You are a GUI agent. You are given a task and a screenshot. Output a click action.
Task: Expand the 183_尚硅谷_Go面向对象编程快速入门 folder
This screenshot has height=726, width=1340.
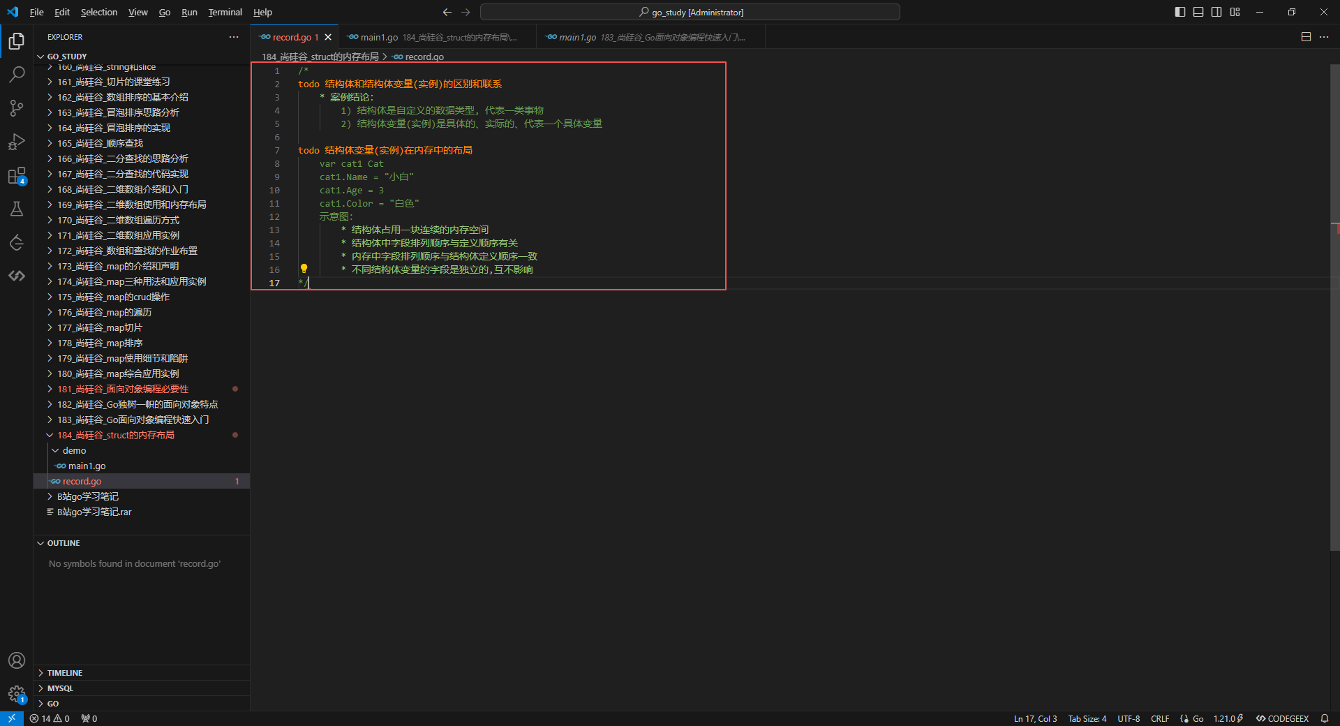(x=142, y=420)
